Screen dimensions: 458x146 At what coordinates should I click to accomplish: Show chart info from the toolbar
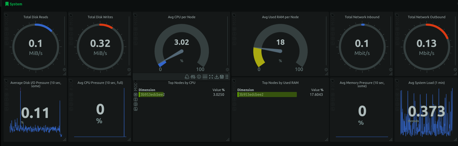coord(199,77)
